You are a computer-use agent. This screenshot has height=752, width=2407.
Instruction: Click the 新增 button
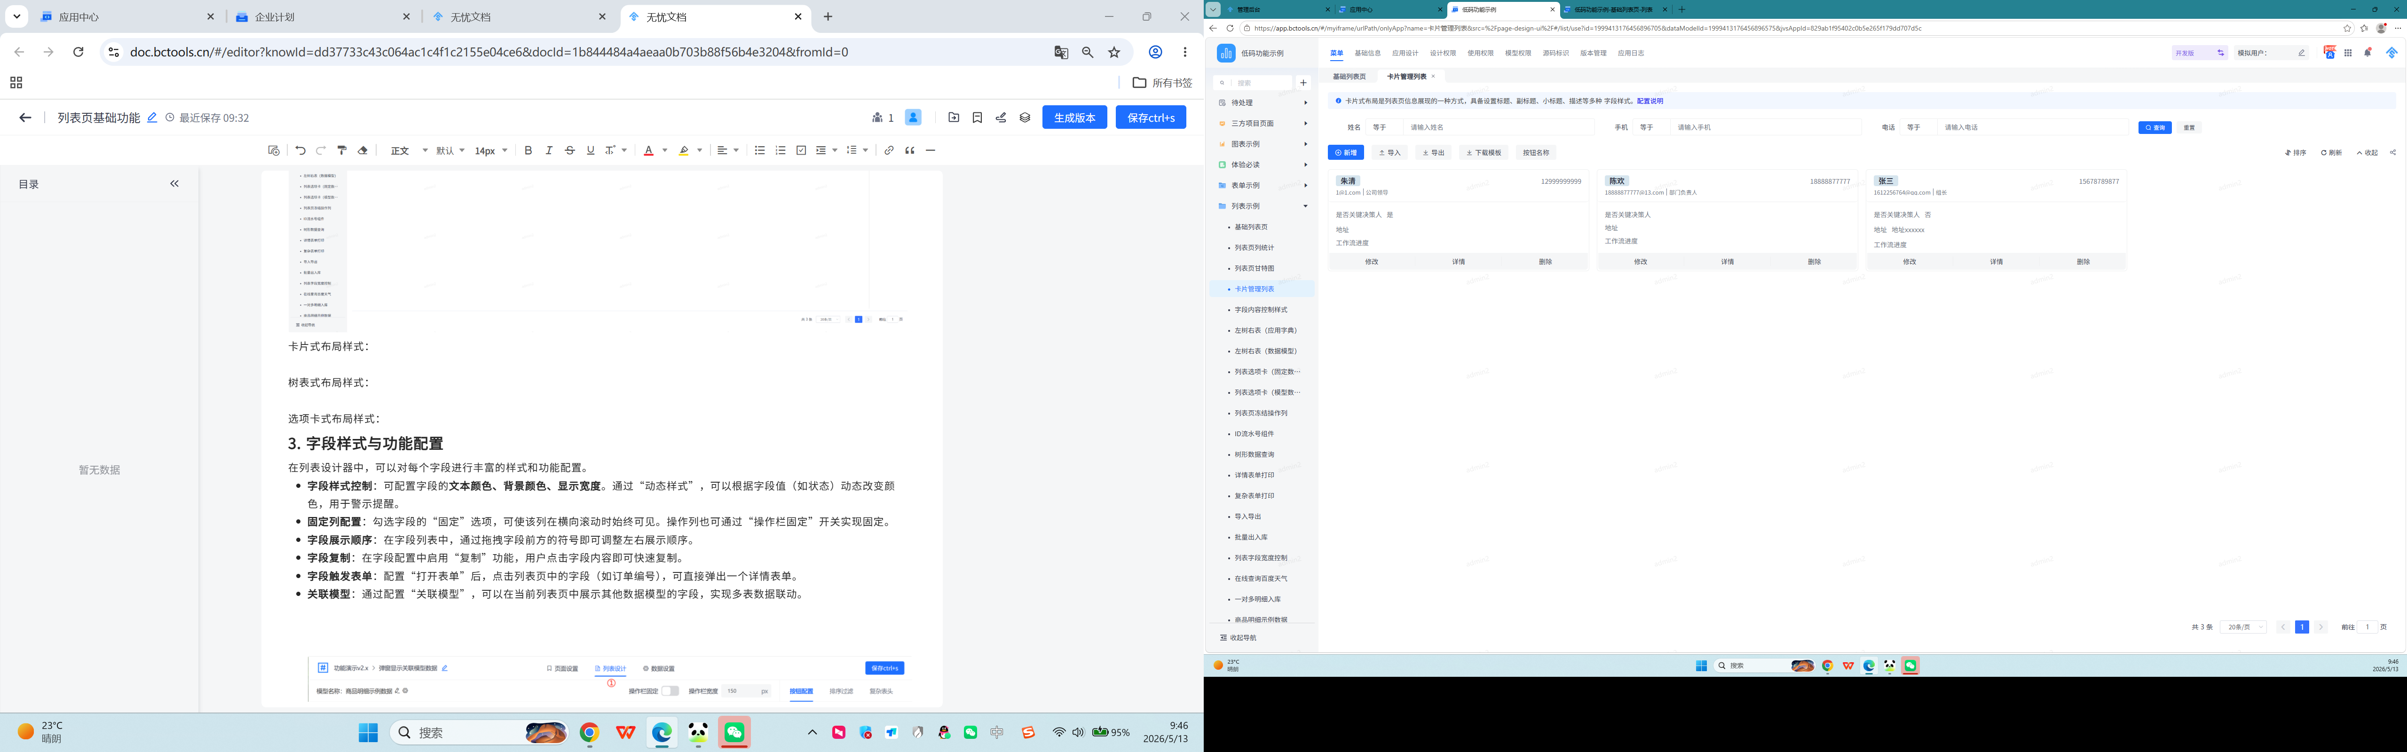click(1346, 152)
